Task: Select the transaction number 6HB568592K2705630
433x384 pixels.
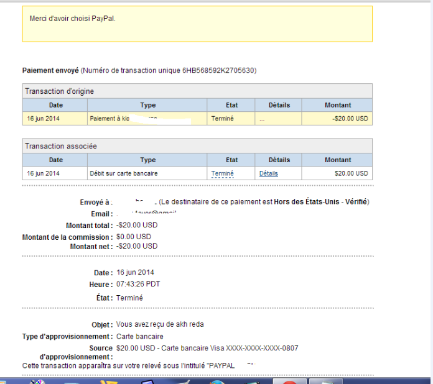Action: (x=218, y=71)
